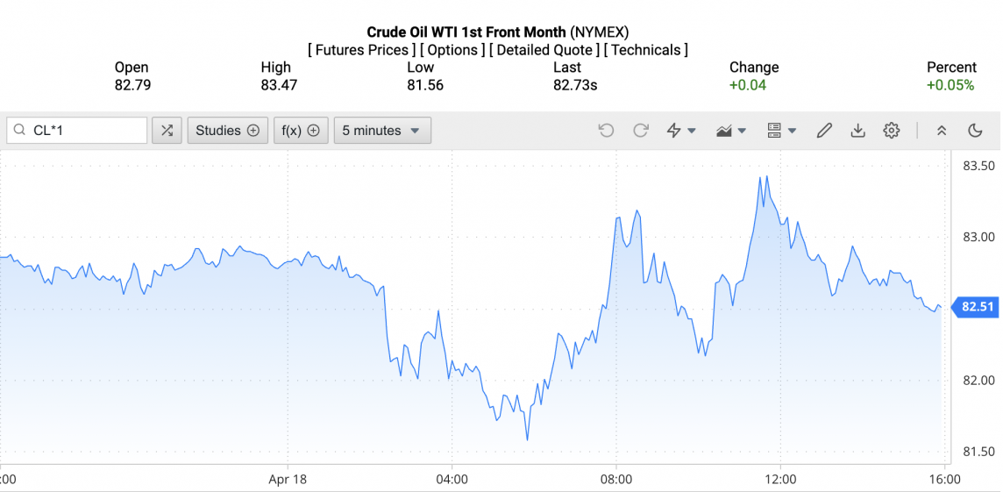This screenshot has width=1003, height=492.
Task: Click the 82.51 current price label
Action: 977,307
